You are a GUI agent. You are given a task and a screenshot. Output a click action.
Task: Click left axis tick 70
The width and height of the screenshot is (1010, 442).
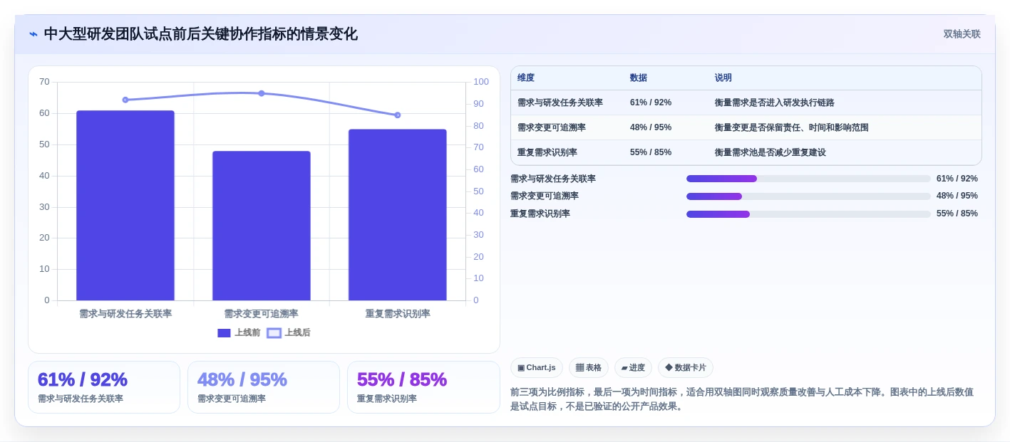pos(44,82)
